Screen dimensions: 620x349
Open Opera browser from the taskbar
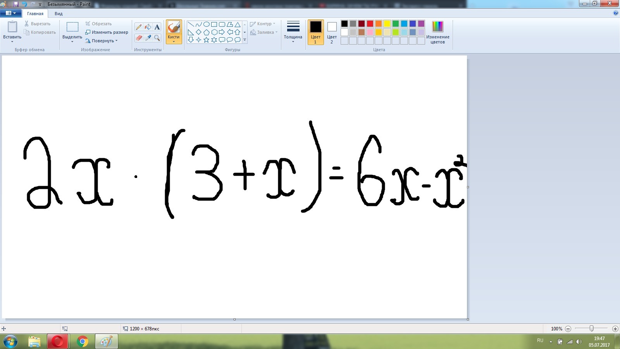click(58, 342)
